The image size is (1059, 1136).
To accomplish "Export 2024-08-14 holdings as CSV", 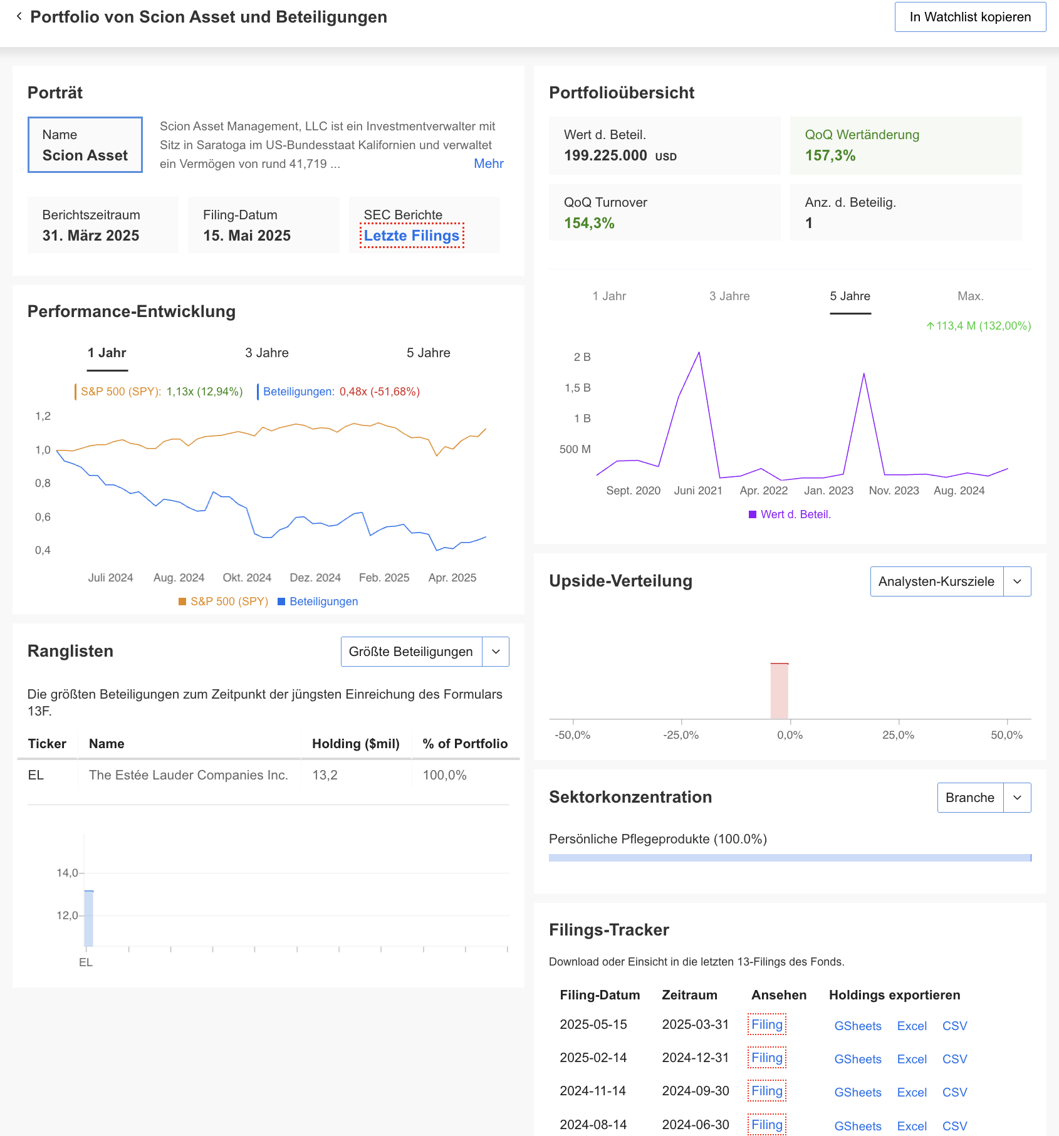I will (x=955, y=1126).
